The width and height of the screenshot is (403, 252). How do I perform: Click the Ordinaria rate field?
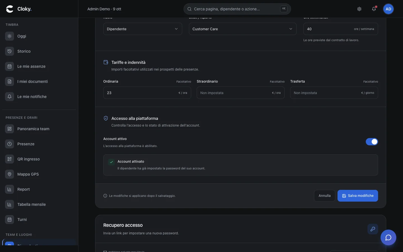click(x=147, y=93)
